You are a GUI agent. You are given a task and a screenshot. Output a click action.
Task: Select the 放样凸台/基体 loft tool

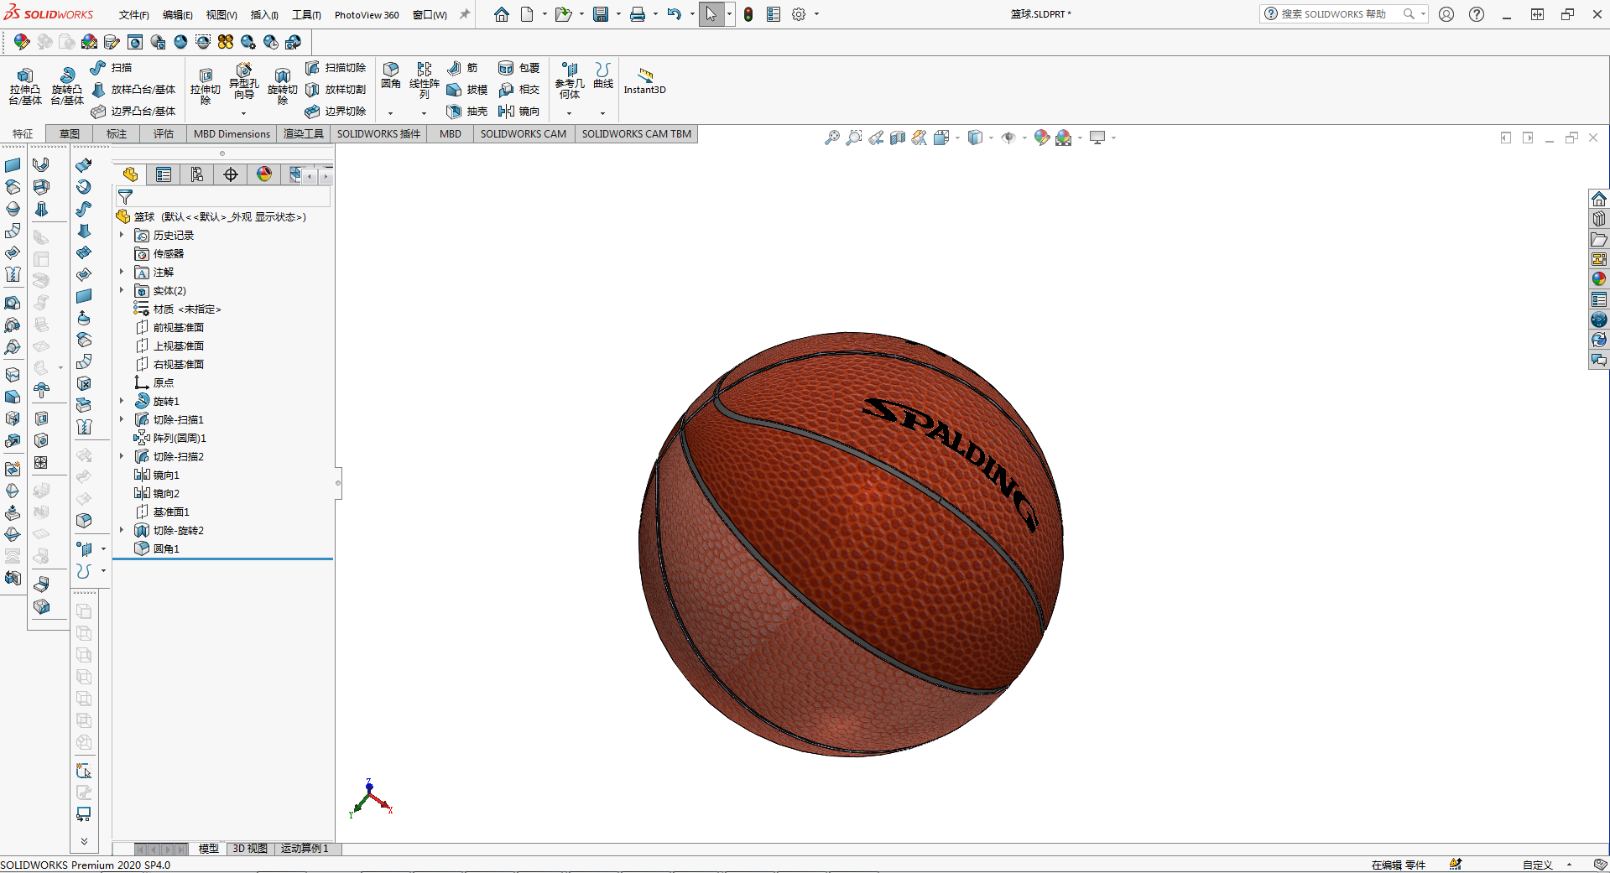pyautogui.click(x=133, y=90)
